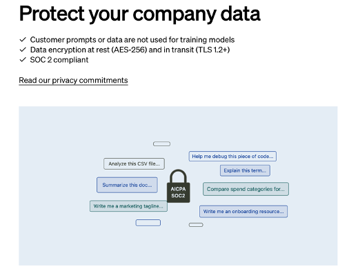Choose Help me debug this piece of code
Image resolution: width=349 pixels, height=280 pixels.
pos(232,157)
